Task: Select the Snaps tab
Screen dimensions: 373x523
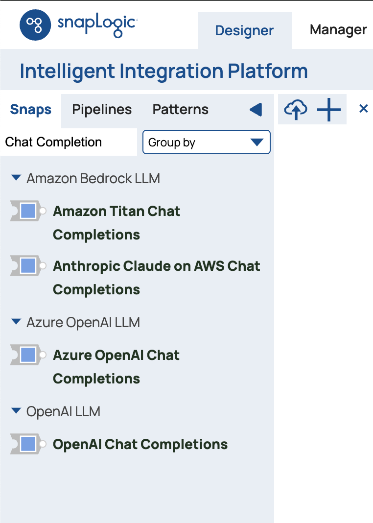Action: point(30,110)
